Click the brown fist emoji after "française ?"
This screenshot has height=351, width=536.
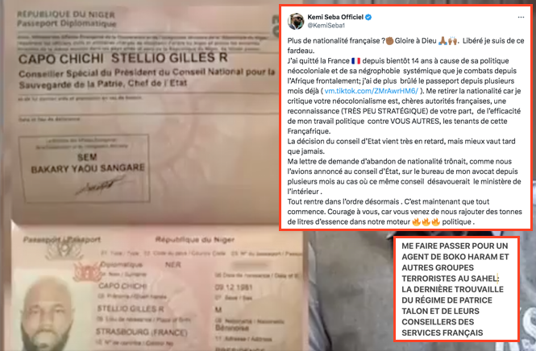[389, 41]
